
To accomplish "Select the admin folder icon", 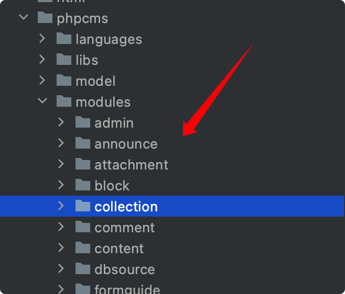I will tap(83, 122).
